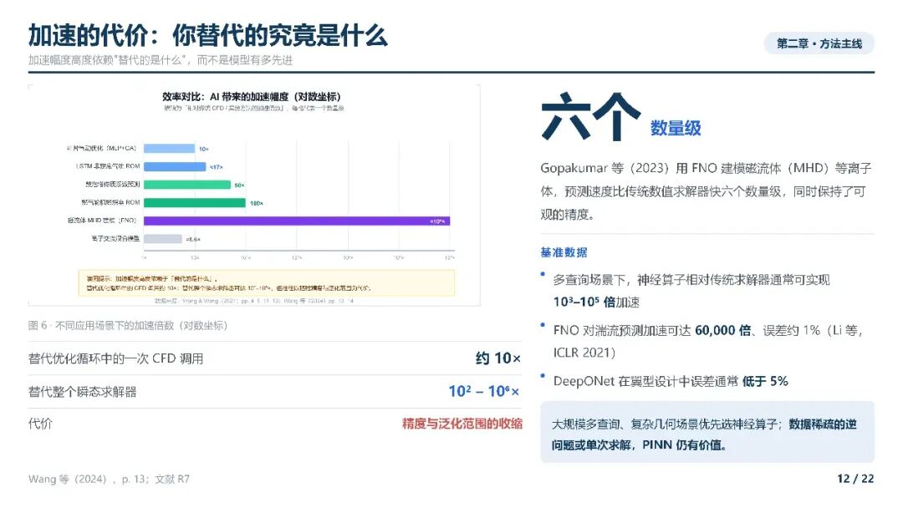Viewport: 903px width, 508px height.
Task: Click the row label '替代整个瞬态求解器'
Action: click(x=82, y=392)
